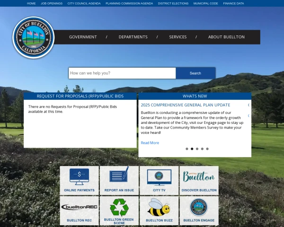Open Municipal Code link
284x227 pixels.
pyautogui.click(x=205, y=3)
